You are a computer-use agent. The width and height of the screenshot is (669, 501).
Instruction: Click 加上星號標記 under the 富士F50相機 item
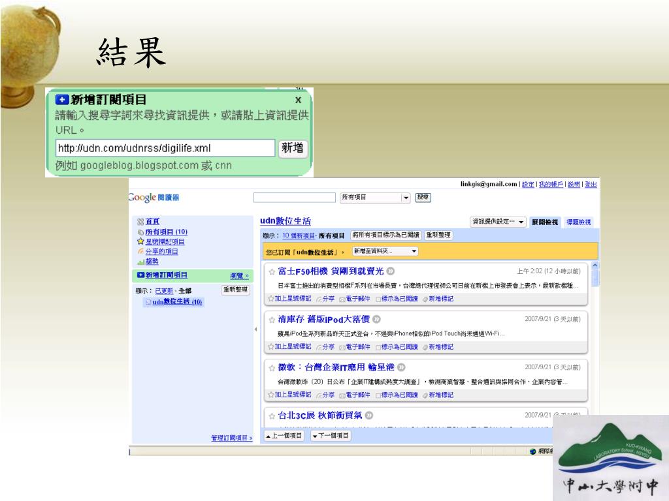pos(289,299)
